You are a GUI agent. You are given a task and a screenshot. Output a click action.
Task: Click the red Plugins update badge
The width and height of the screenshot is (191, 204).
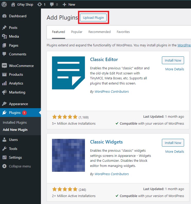(24, 113)
